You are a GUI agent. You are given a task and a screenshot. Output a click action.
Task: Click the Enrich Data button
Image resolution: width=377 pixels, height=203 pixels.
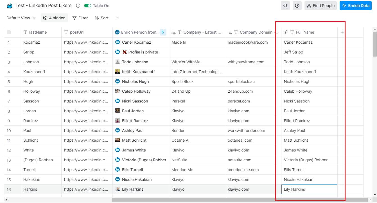[x=356, y=6]
